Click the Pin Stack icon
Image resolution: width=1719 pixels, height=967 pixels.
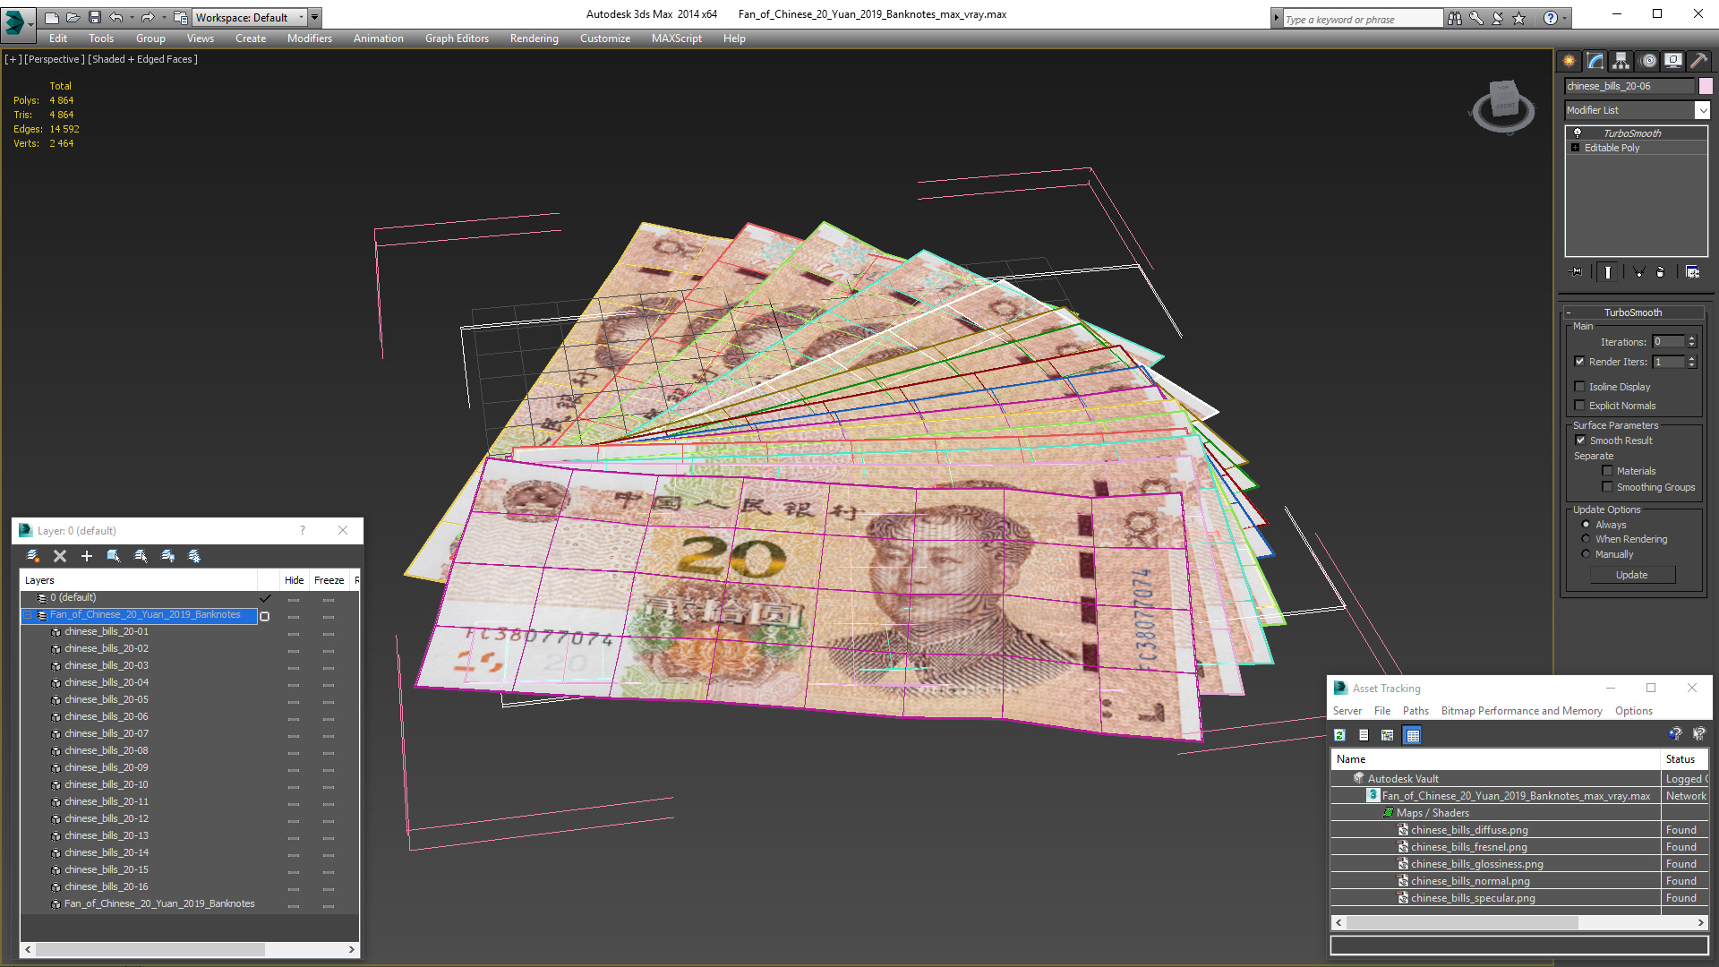[1577, 272]
